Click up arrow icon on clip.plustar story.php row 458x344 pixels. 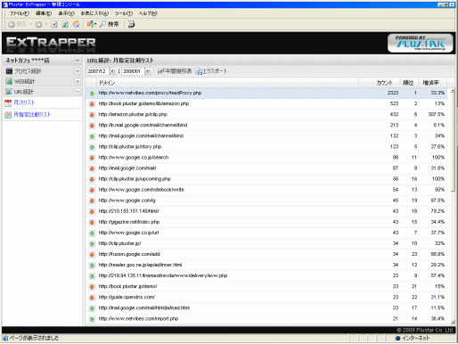coord(92,147)
